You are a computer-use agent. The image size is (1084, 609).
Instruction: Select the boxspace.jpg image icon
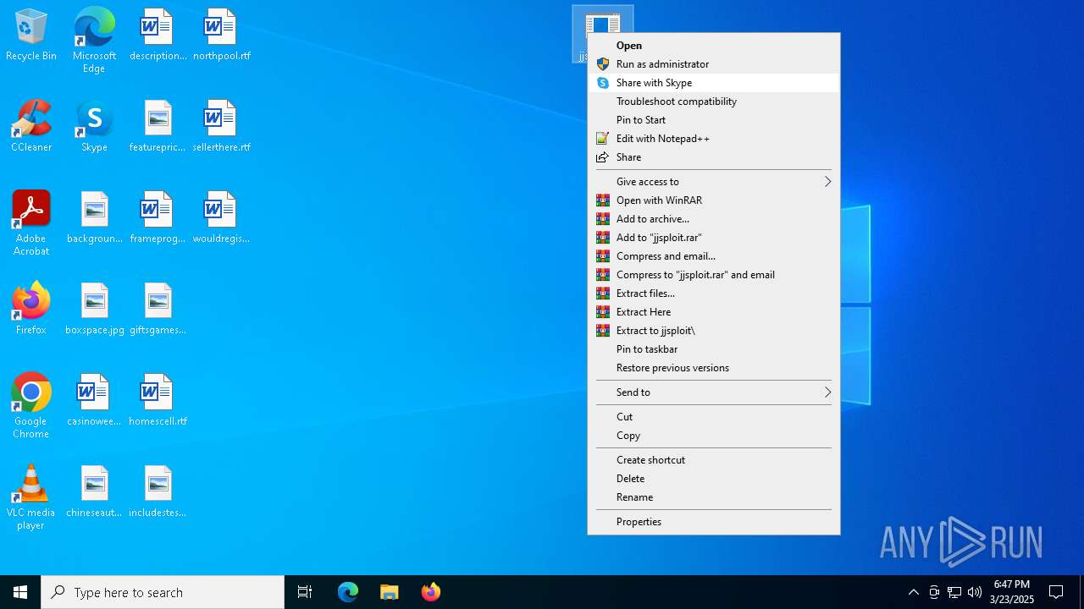[95, 310]
